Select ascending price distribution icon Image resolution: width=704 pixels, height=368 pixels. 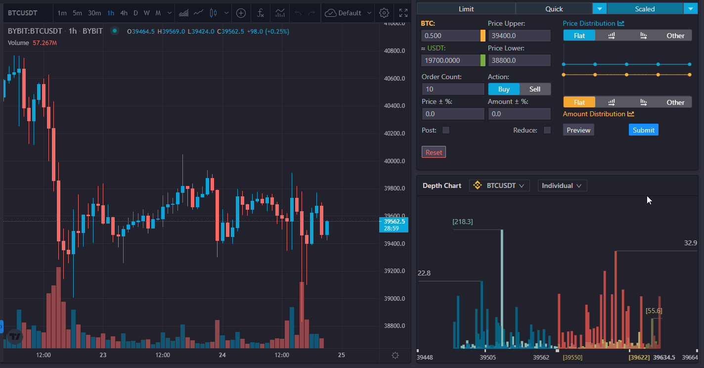[611, 35]
